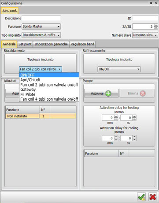Image resolution: width=159 pixels, height=203 pixels.
Task: Click the Aggiungi button in the Attuatori panel
Action: tap(12, 93)
